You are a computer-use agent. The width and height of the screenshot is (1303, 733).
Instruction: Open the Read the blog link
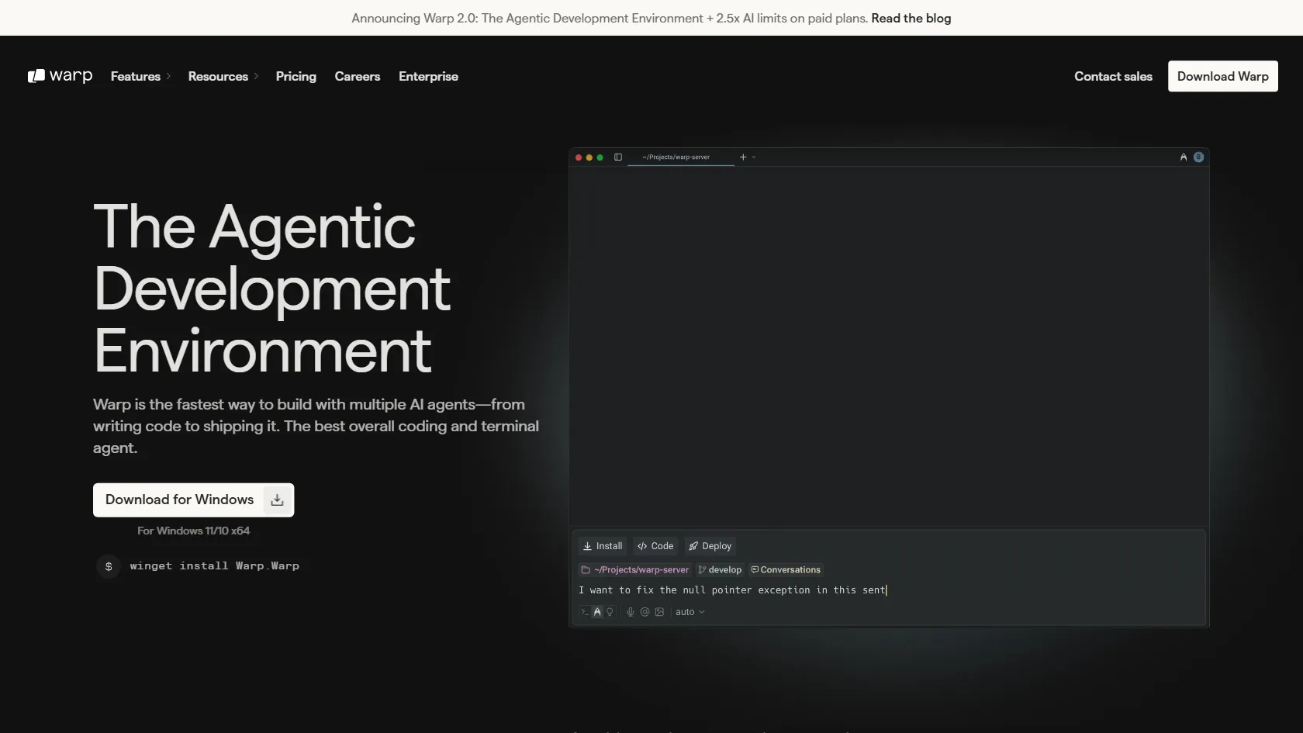tap(911, 18)
